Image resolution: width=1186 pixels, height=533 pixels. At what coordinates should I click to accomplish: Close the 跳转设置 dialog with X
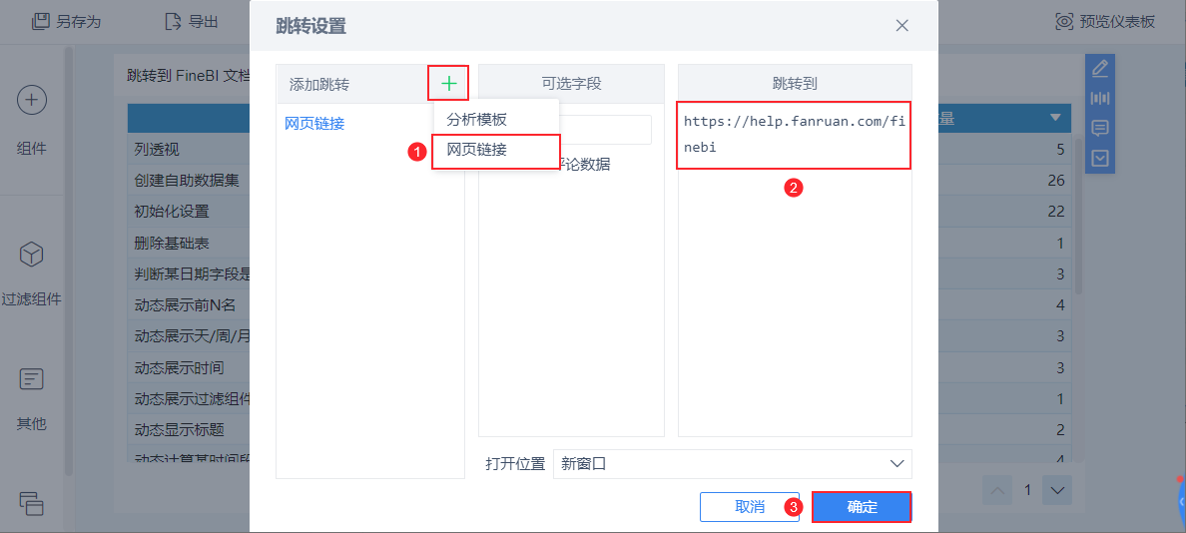coord(902,26)
